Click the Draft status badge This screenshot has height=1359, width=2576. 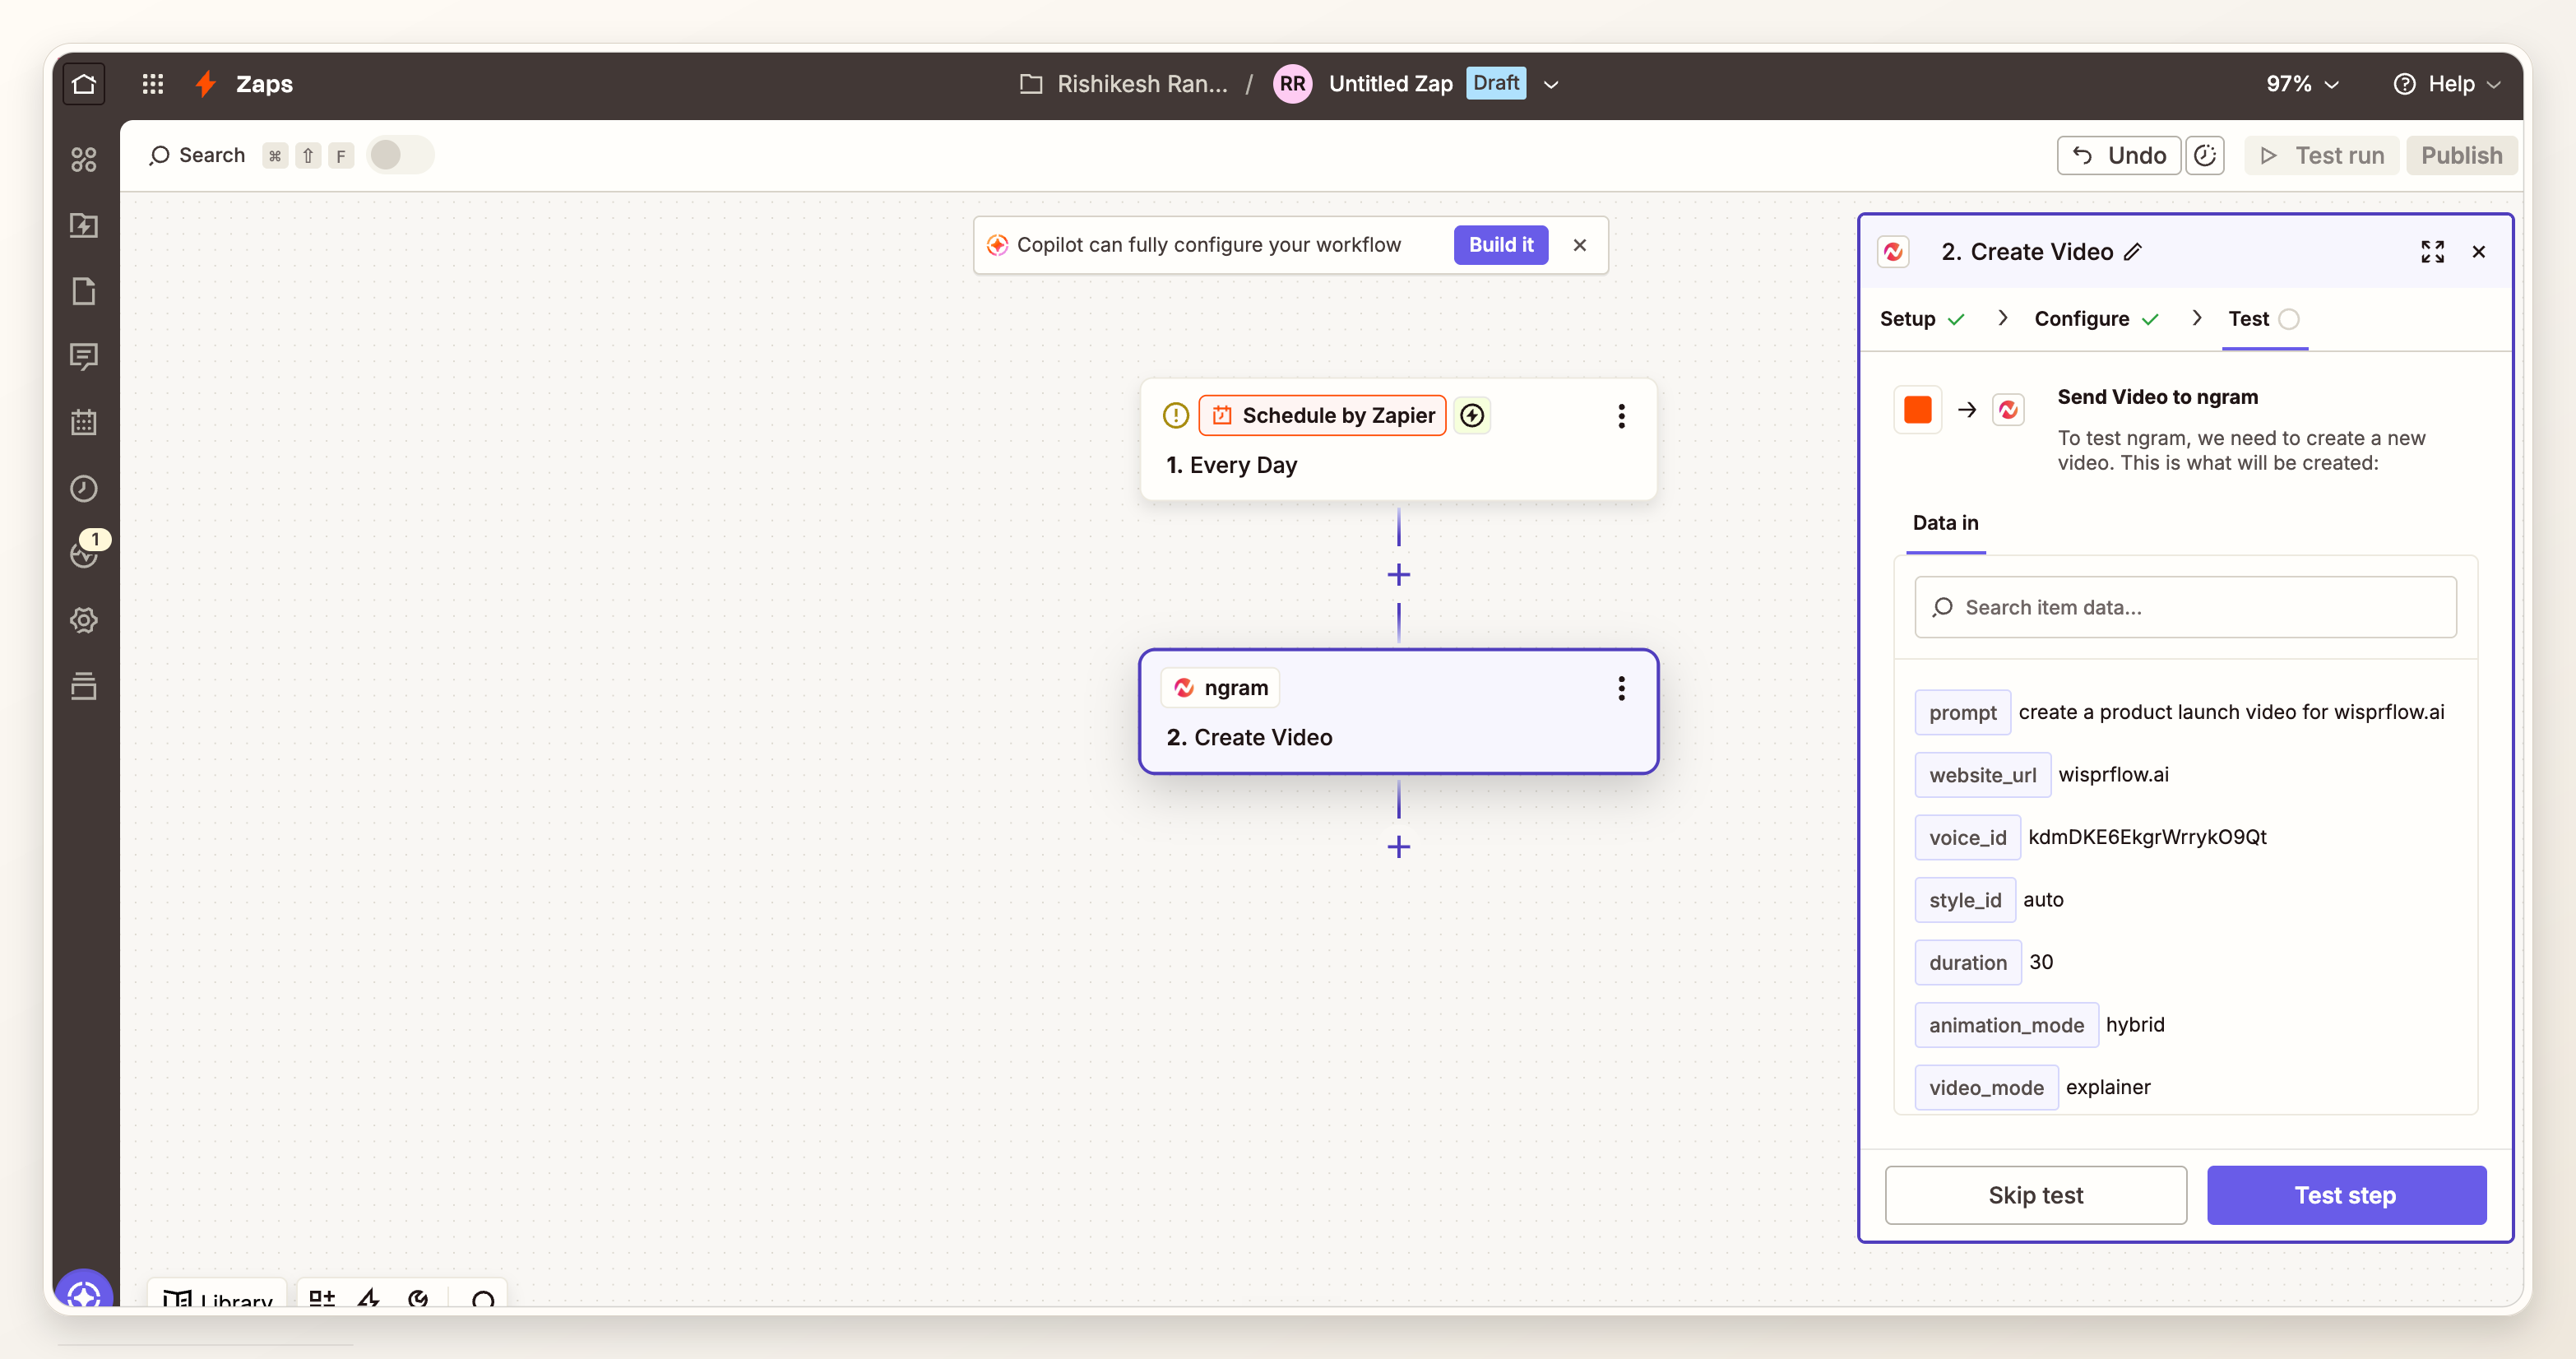[1495, 83]
